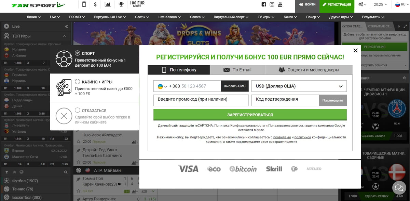Open the USD currency dropdown

[x=299, y=86]
